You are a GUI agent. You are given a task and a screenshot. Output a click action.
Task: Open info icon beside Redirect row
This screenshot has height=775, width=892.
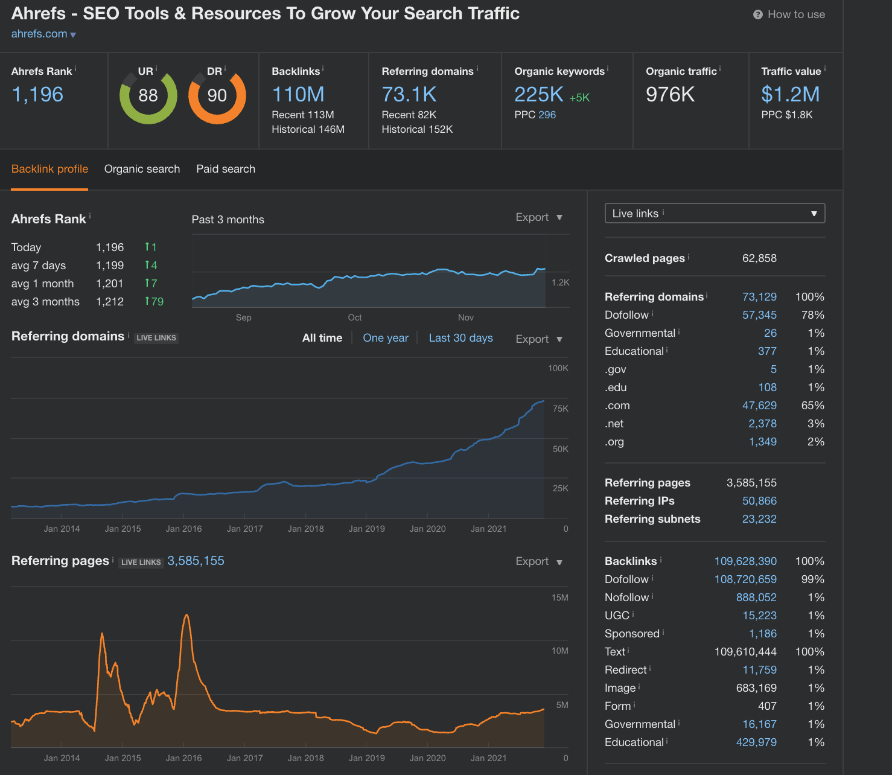tap(650, 668)
